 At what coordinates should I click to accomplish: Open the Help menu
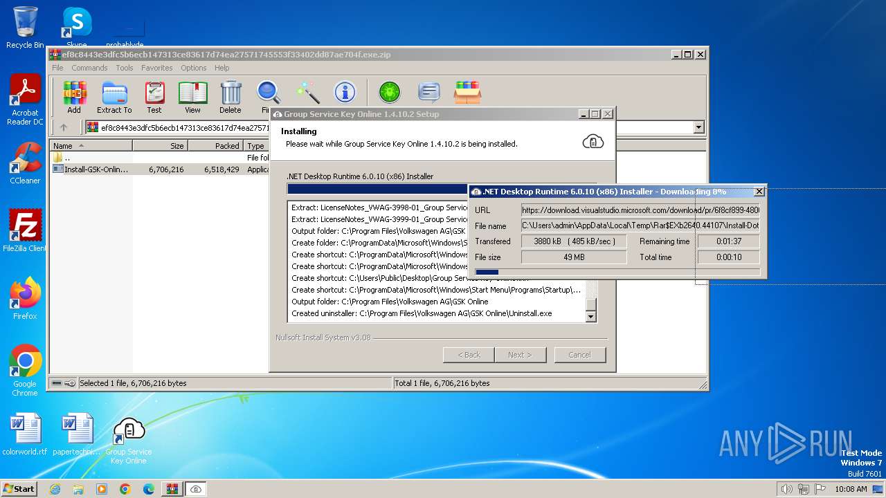pos(221,68)
